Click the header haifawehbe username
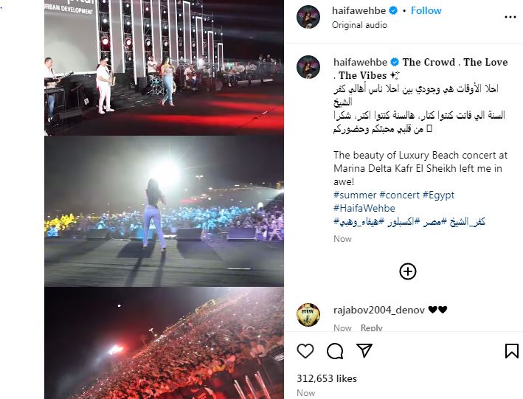Image resolution: width=523 pixels, height=399 pixels. click(x=359, y=10)
